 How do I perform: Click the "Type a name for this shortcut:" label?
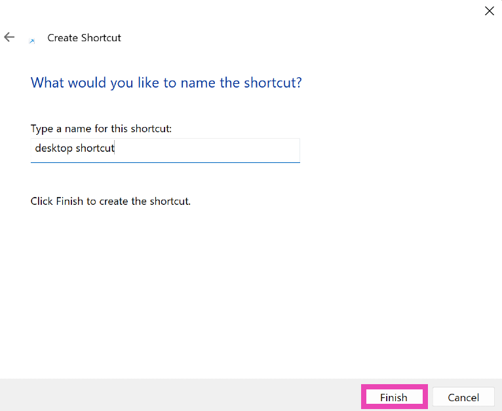coord(101,128)
